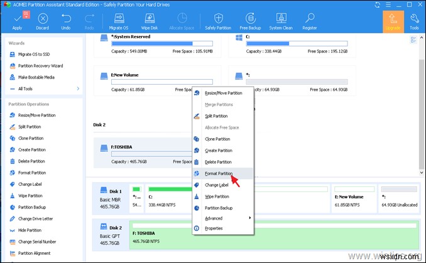Select Properties from the context menu
Screen dimensions: 426x263
point(214,228)
